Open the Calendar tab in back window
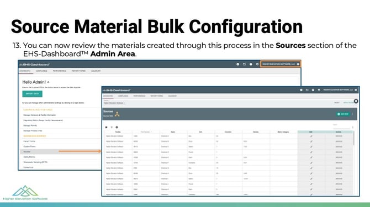Image resolution: width=370 pixels, height=207 pixels. tap(96, 71)
